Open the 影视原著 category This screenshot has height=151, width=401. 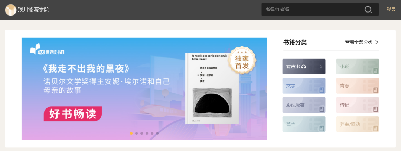pyautogui.click(x=304, y=105)
